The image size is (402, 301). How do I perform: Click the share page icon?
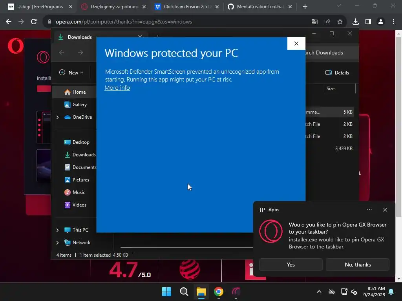(327, 22)
